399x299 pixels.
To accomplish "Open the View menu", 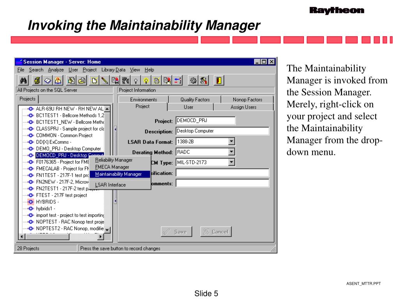I will (135, 70).
